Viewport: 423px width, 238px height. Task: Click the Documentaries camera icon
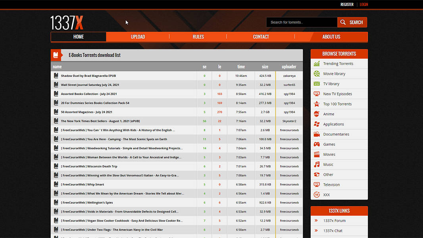[317, 134]
